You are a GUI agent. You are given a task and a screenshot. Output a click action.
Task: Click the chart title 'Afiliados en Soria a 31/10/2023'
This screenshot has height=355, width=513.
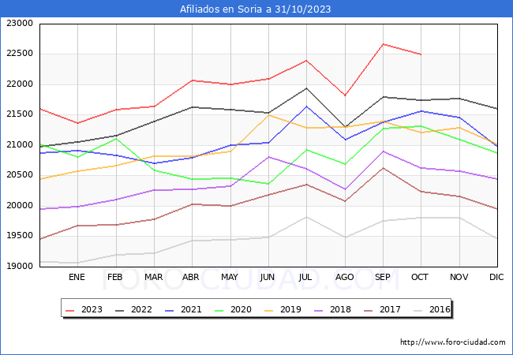[x=255, y=9]
